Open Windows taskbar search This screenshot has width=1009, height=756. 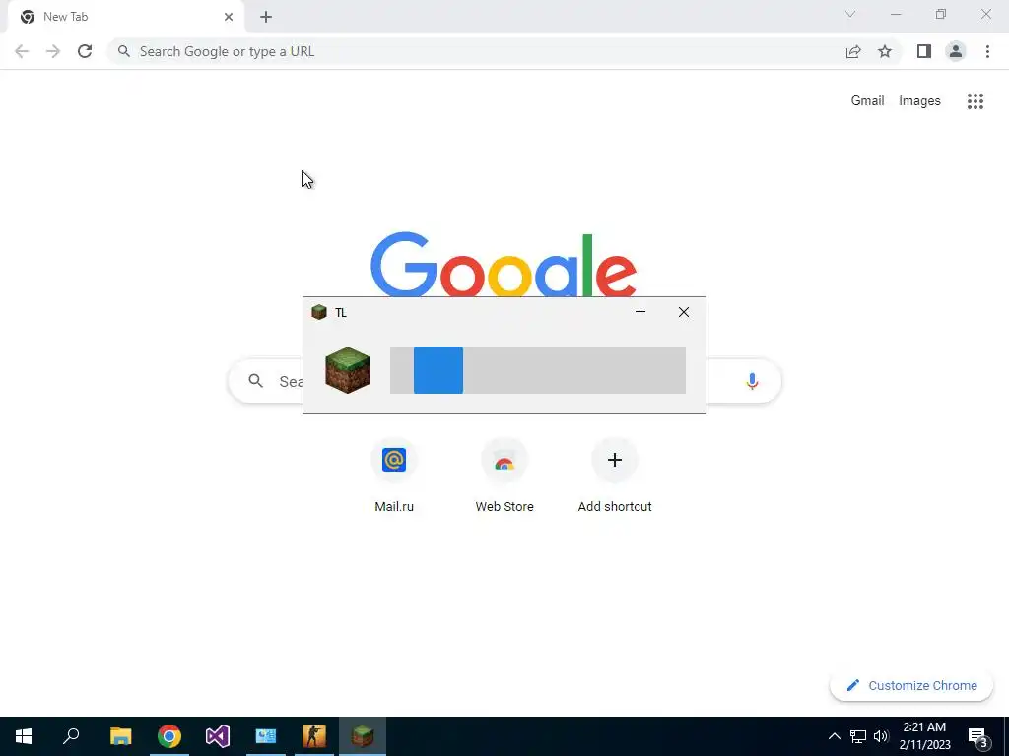[71, 736]
